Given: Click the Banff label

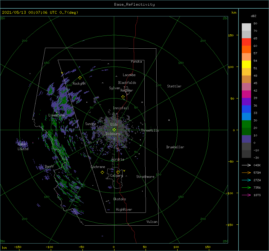Looking at the screenshot, I should pyautogui.click(x=49, y=166).
